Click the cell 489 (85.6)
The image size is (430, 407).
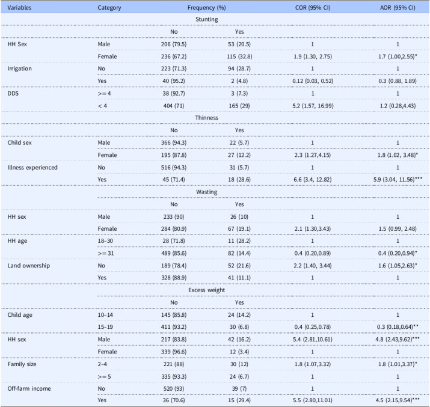tap(174, 253)
